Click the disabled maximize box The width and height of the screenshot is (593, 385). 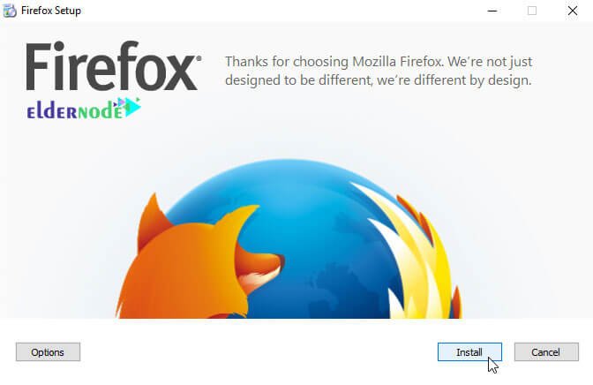[532, 11]
